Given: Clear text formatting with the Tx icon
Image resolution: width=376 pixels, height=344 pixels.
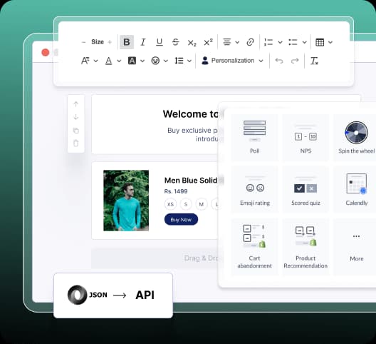Looking at the screenshot, I should pyautogui.click(x=314, y=61).
